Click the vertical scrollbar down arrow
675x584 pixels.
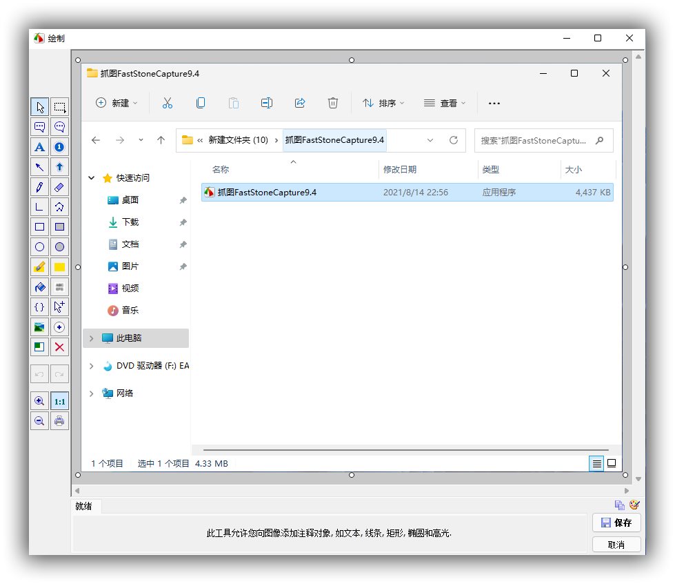click(638, 479)
